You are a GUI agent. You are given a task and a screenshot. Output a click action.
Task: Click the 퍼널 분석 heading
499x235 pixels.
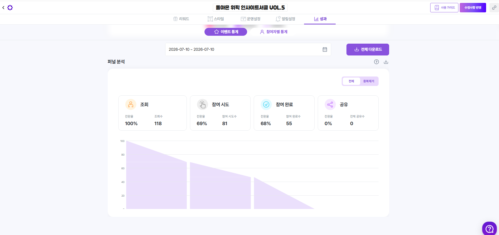pos(116,62)
